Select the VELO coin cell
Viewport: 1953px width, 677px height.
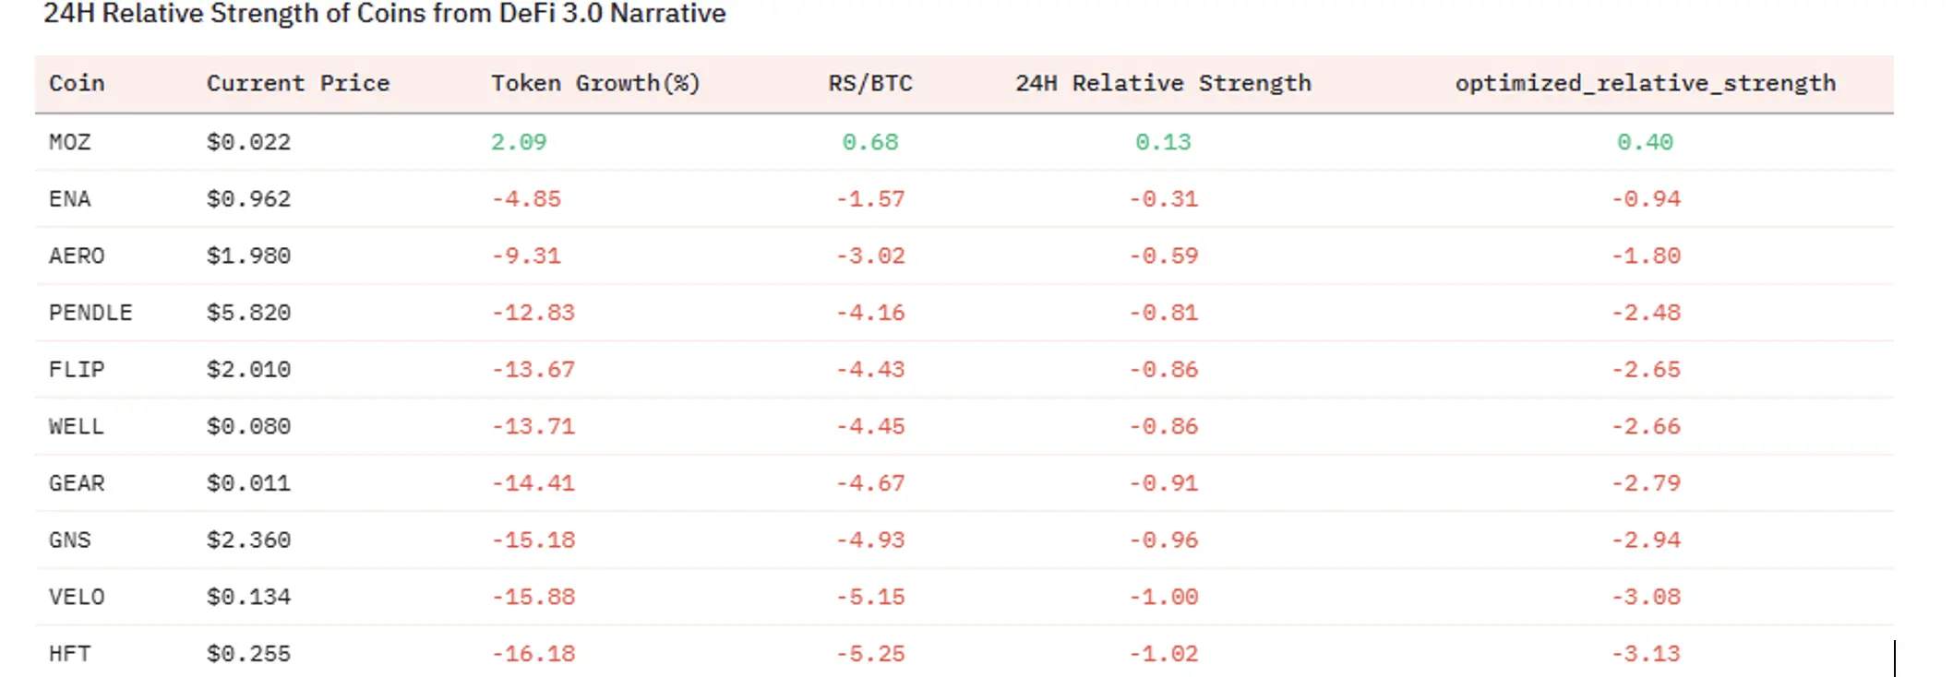[77, 597]
